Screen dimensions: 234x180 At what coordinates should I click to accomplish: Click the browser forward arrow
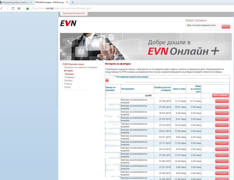[7, 9]
